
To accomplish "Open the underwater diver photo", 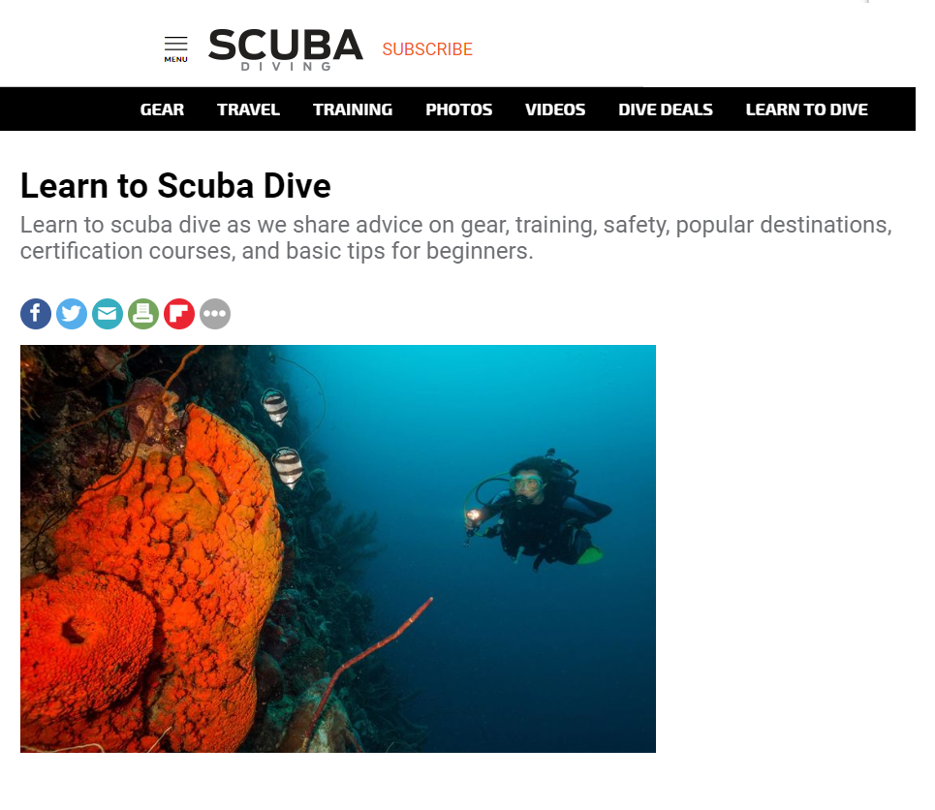I will pos(338,548).
